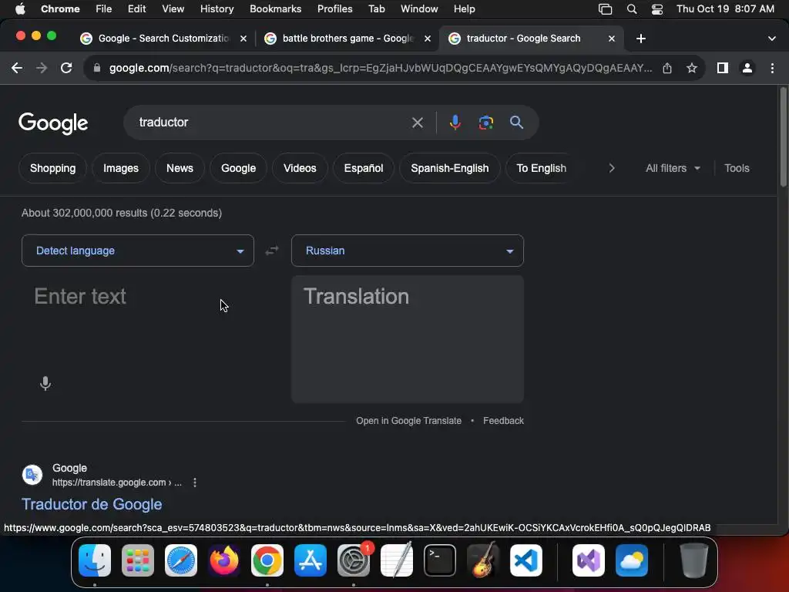This screenshot has height=592, width=789.
Task: Click the date and time in menu bar
Action: click(x=725, y=9)
